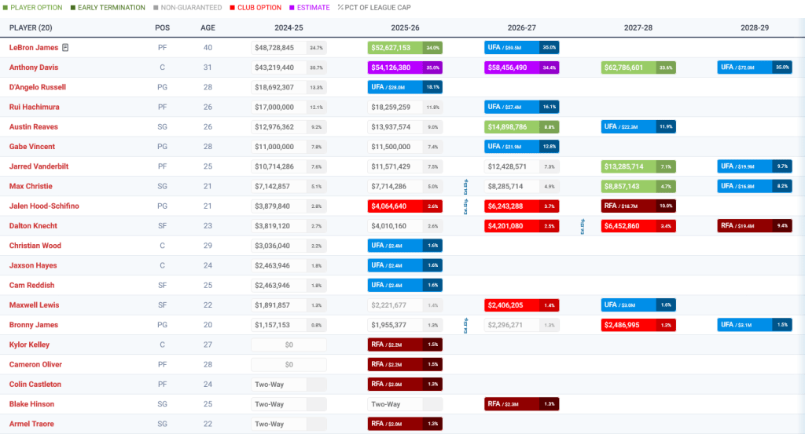The width and height of the screenshot is (805, 434).
Task: Click the Pct of League Cap percent icon
Action: click(x=340, y=8)
